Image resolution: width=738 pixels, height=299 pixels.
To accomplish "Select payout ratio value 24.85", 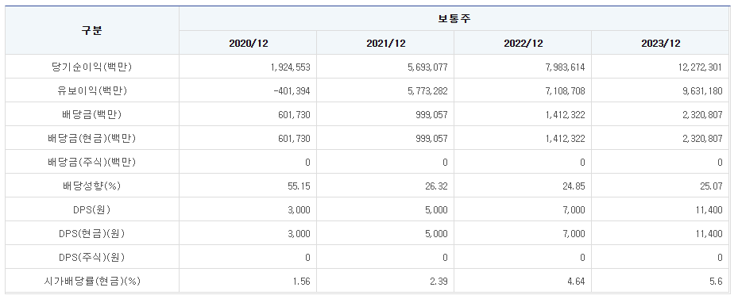I will (574, 186).
